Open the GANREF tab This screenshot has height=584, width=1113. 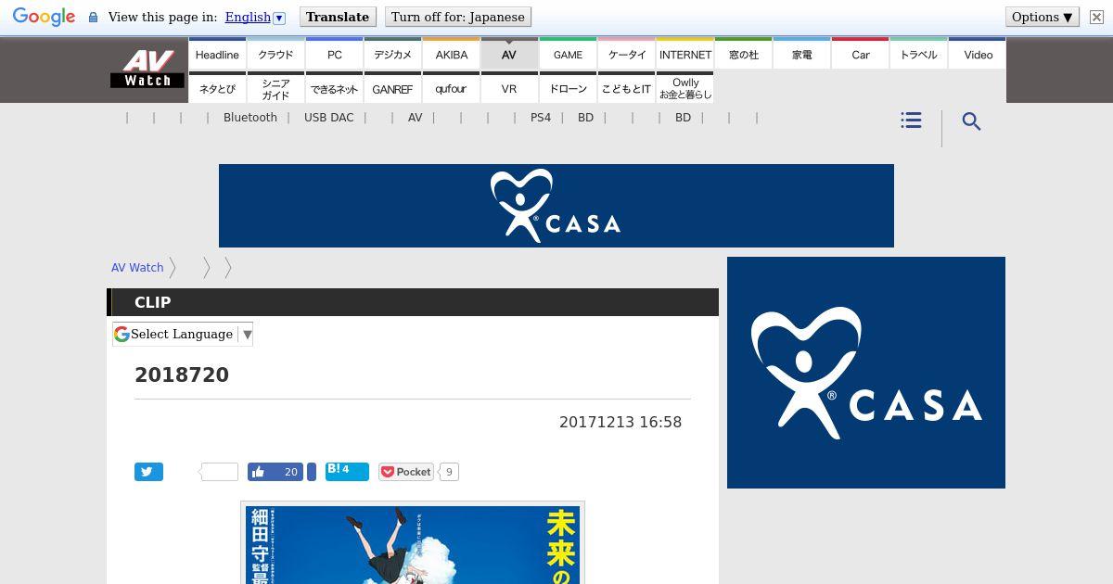pos(393,88)
